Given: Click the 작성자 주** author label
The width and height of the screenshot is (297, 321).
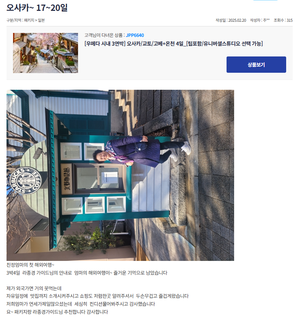Looking at the screenshot, I should (x=260, y=20).
